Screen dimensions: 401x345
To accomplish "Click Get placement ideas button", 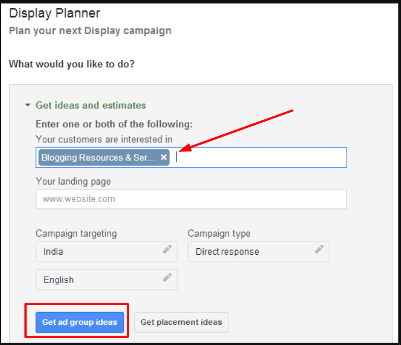I will pyautogui.click(x=181, y=322).
